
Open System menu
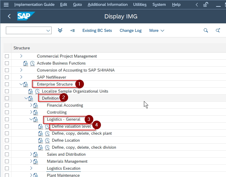pyautogui.click(x=159, y=5)
